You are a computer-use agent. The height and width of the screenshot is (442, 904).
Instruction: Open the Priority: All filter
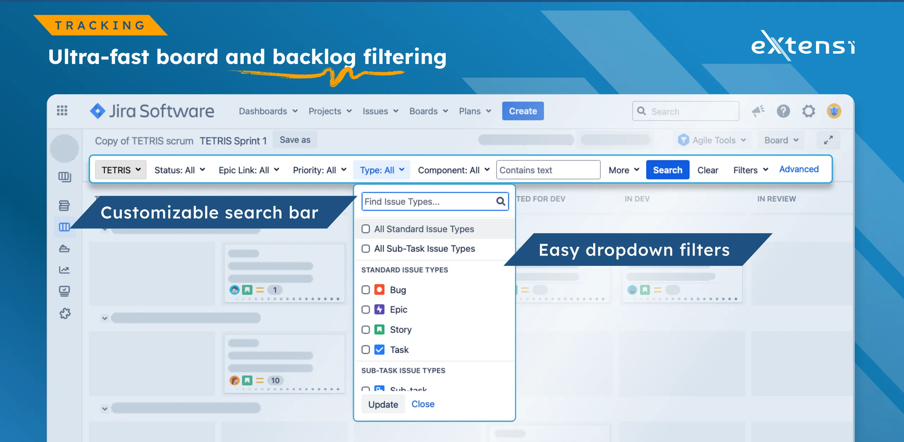(320, 170)
